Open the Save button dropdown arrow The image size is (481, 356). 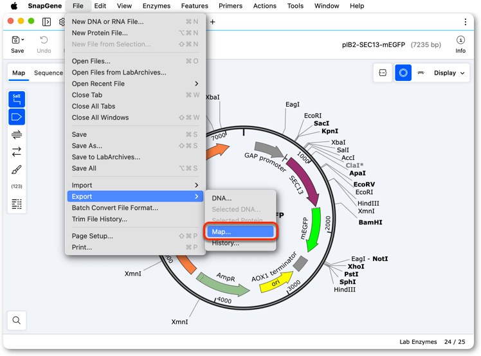point(23,40)
